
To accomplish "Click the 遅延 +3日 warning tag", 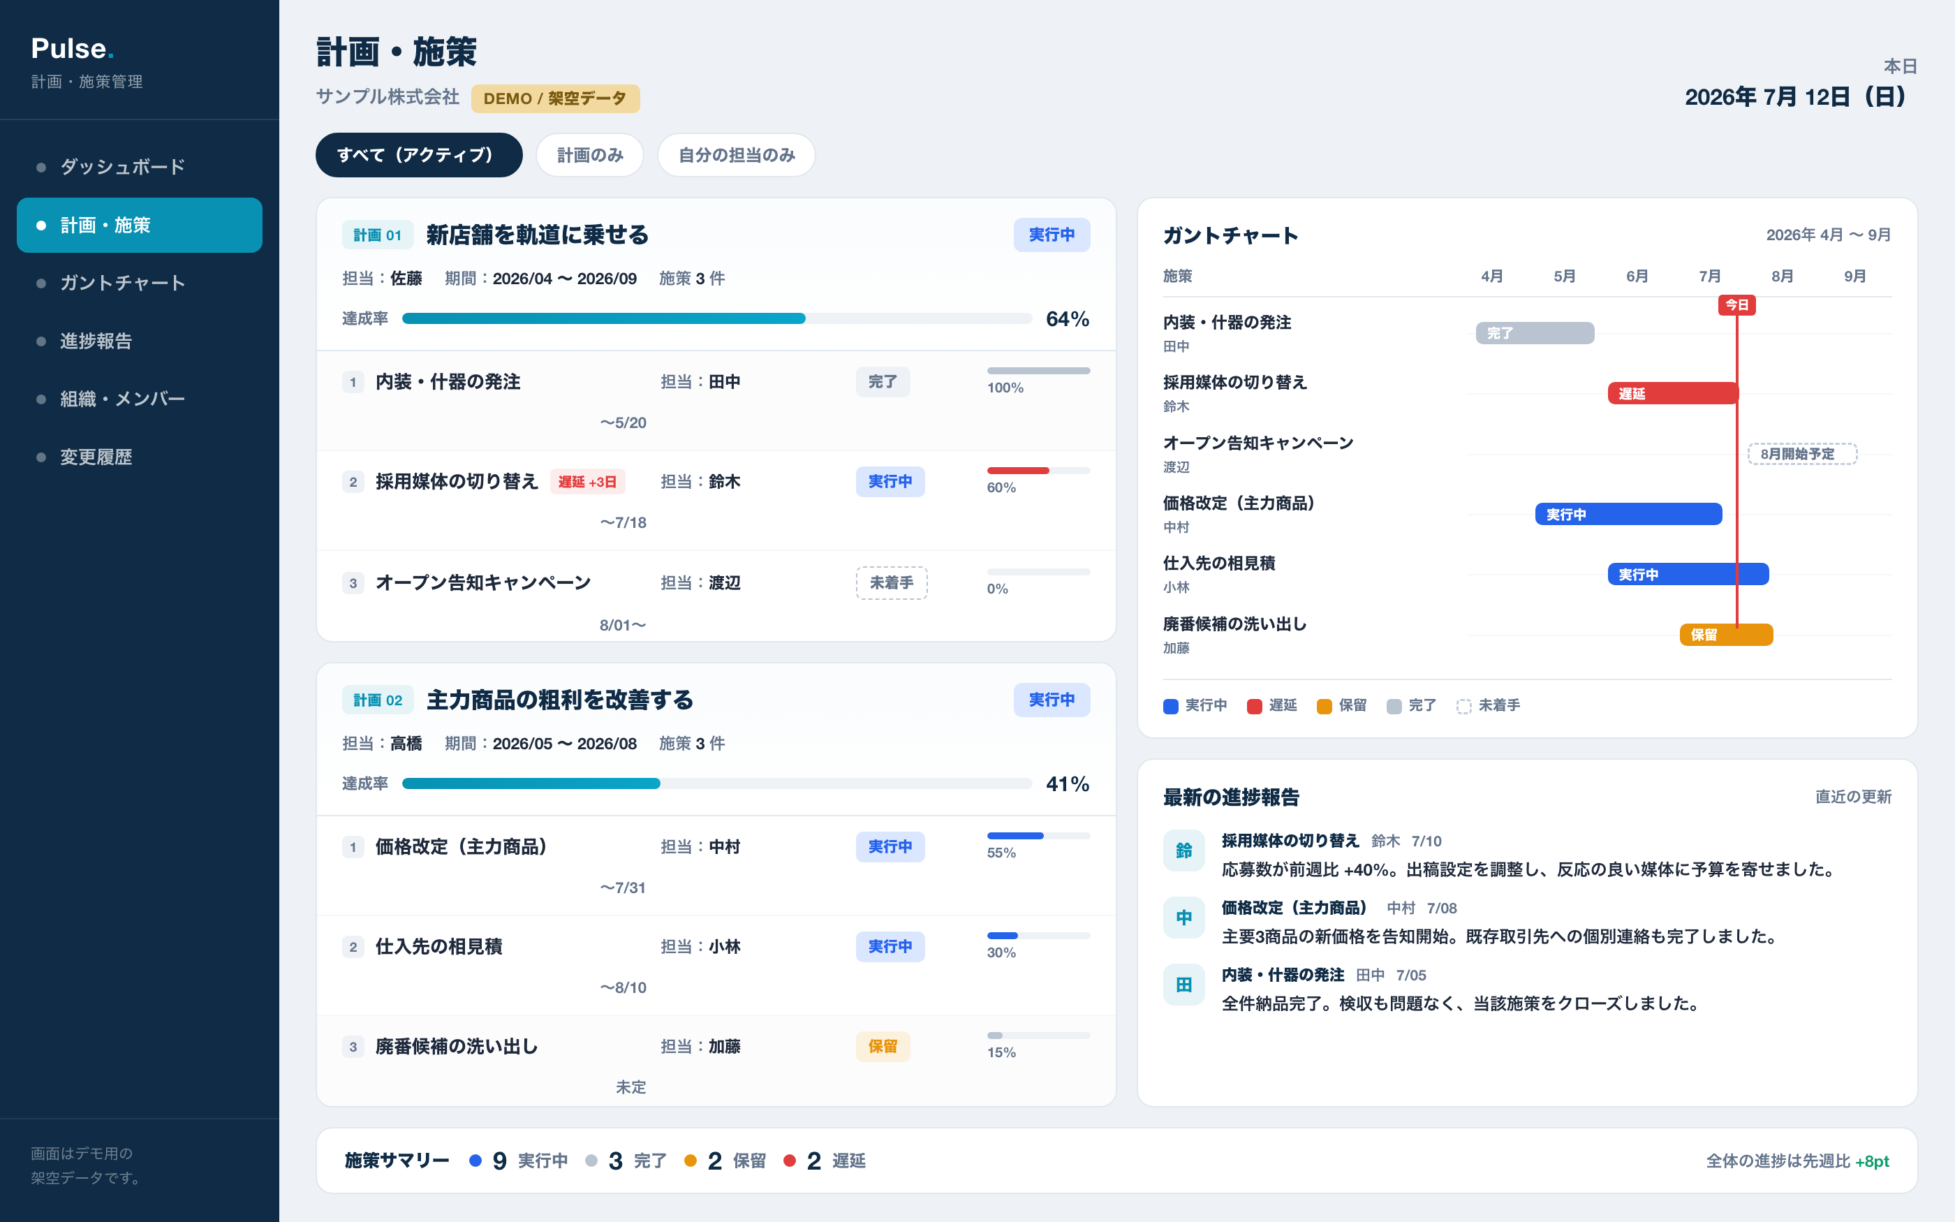I will pos(587,482).
